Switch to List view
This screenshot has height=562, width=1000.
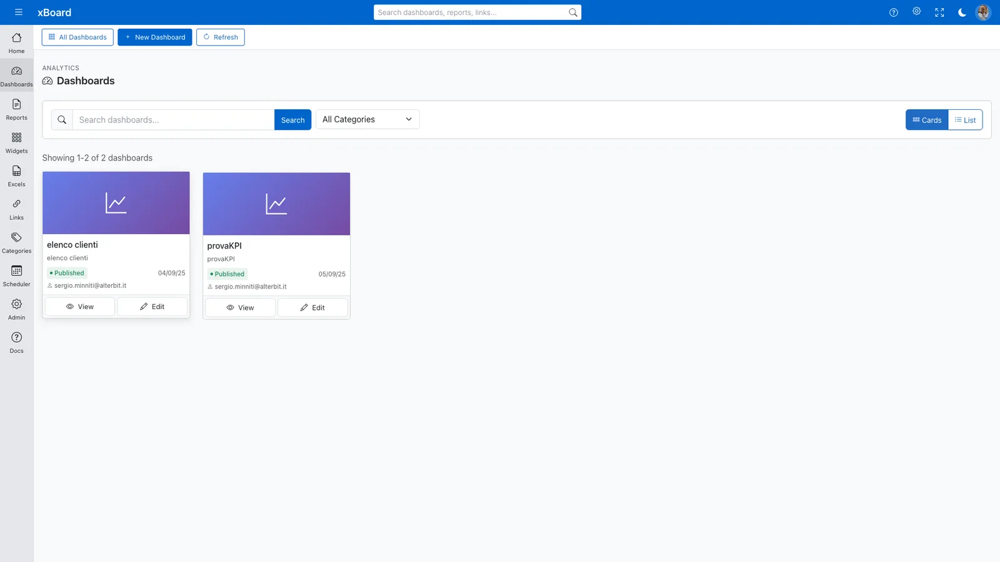pos(966,120)
